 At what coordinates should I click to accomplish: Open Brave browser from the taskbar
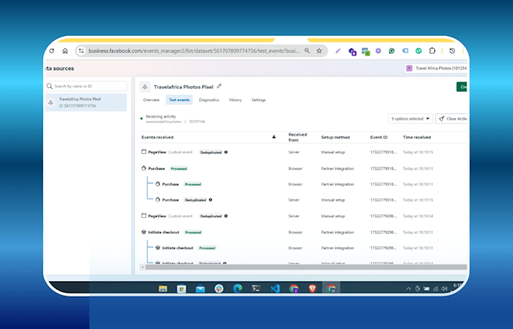coord(312,288)
